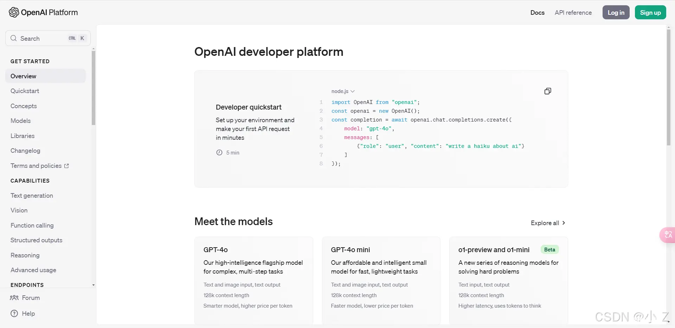Screen dimensions: 675x328
Task: Click the 'Meet the models' heading
Action: pos(233,222)
